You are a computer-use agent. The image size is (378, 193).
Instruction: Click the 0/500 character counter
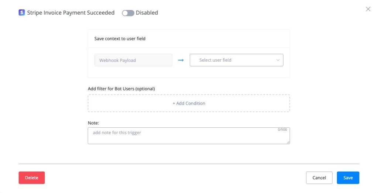tap(282, 130)
